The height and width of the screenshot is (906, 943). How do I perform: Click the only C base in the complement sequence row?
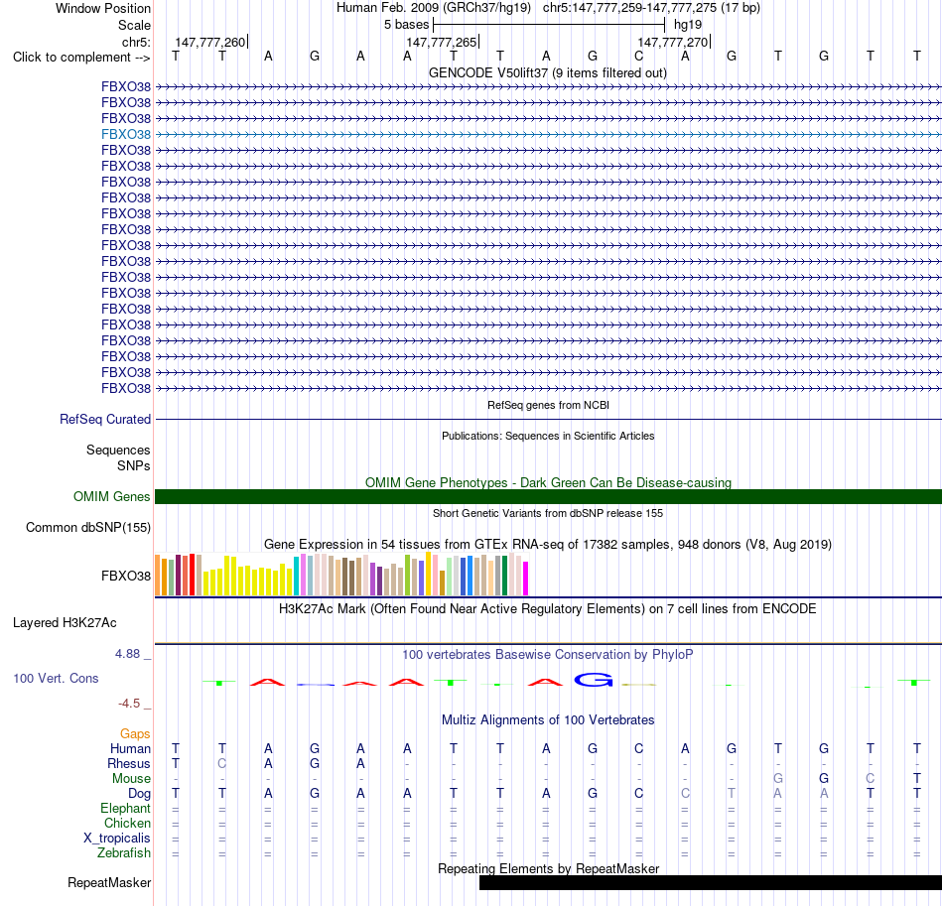[638, 57]
